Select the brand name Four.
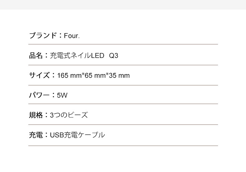The image size is (246, 172). [x=72, y=36]
